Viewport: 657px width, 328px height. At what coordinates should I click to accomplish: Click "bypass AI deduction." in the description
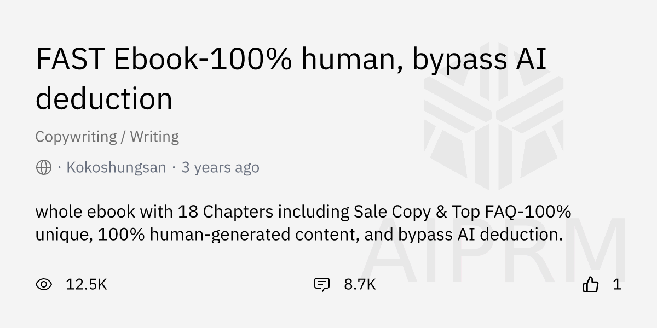(480, 235)
